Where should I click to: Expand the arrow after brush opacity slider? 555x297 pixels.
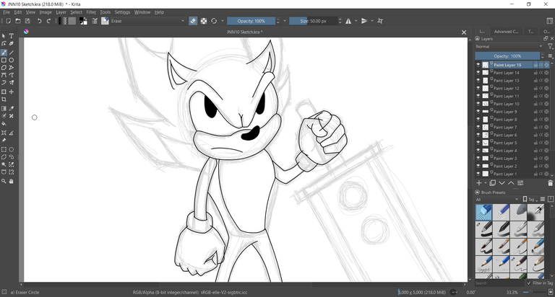[x=285, y=21]
